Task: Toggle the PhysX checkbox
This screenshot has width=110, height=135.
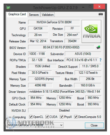Action: point(61,117)
